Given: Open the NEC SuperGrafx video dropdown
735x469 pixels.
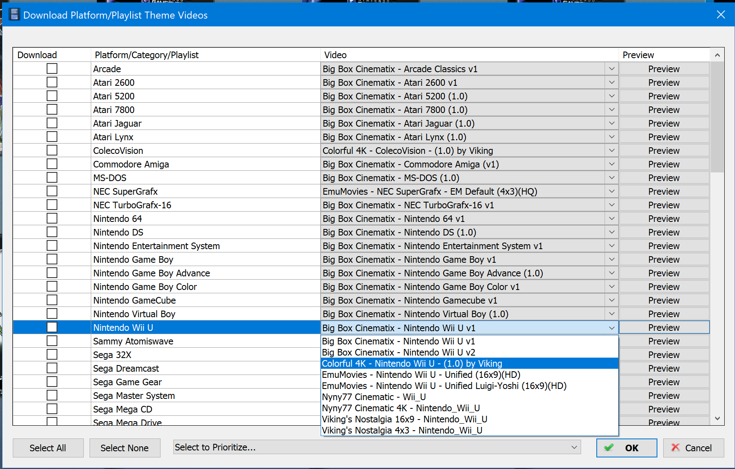Looking at the screenshot, I should point(612,191).
